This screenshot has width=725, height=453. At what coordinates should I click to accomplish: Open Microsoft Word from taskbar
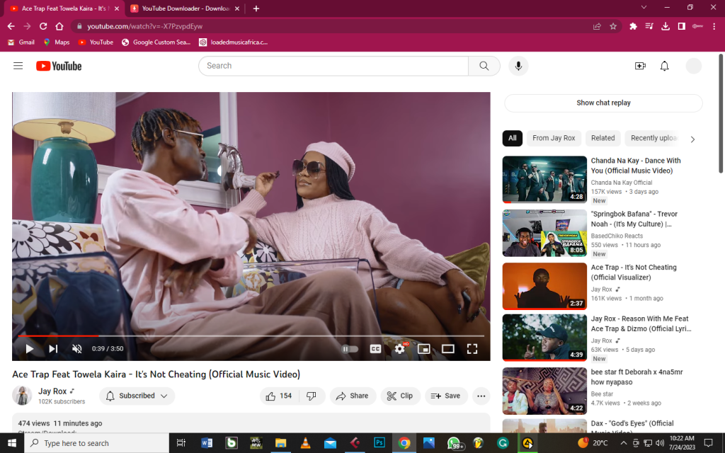coord(207,443)
